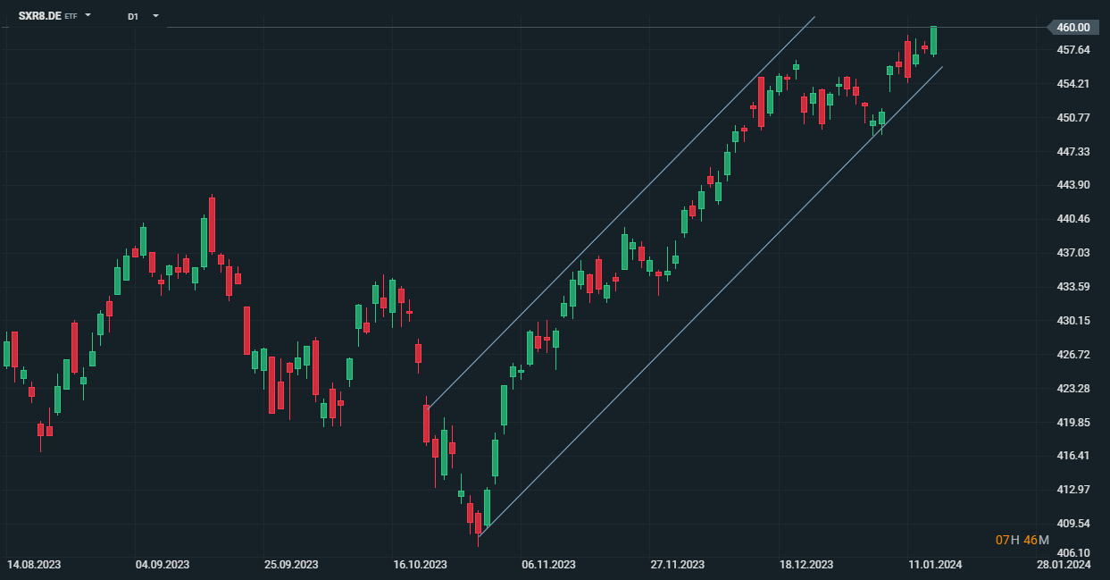Image resolution: width=1110 pixels, height=580 pixels.
Task: Click the 27.11.2023 date label
Action: tap(677, 565)
